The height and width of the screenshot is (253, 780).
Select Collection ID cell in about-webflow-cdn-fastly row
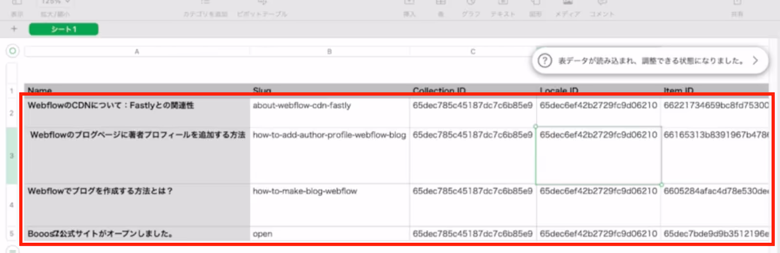[473, 113]
